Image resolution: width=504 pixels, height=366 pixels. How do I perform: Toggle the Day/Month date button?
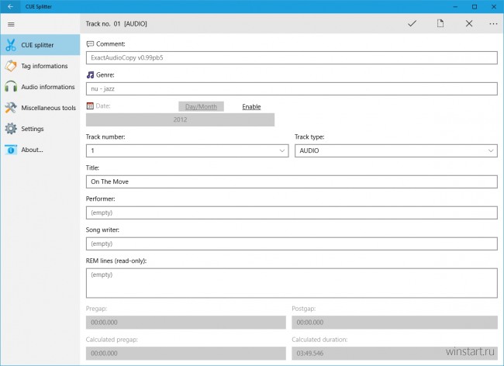click(201, 106)
